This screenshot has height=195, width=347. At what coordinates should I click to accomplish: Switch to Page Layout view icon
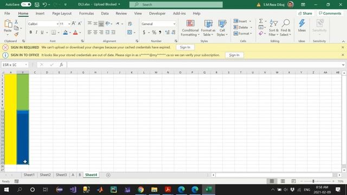283,181
